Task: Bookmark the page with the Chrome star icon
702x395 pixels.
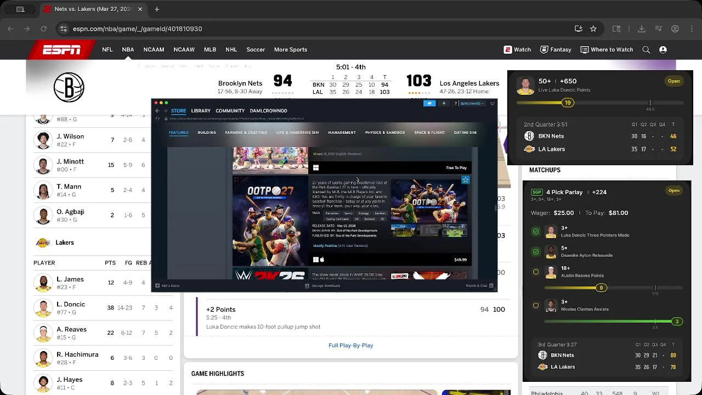Action: pyautogui.click(x=593, y=29)
